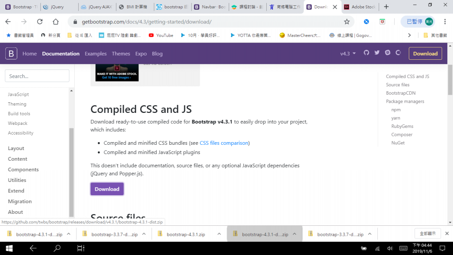Open the Accessibility sidebar link
Image resolution: width=453 pixels, height=255 pixels.
click(x=20, y=133)
